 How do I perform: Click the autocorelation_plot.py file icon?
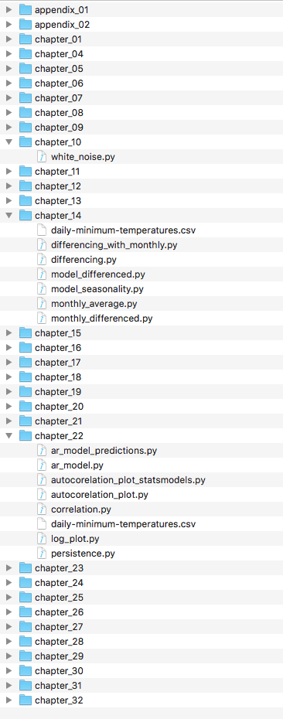(42, 494)
